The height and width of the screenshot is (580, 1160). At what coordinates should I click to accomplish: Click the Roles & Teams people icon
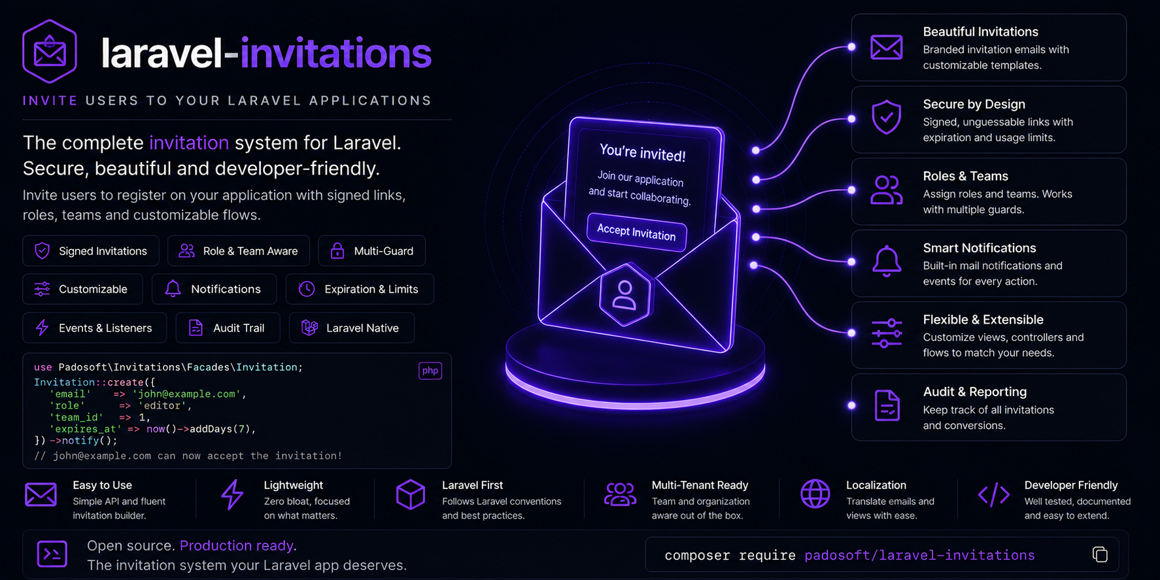(887, 190)
